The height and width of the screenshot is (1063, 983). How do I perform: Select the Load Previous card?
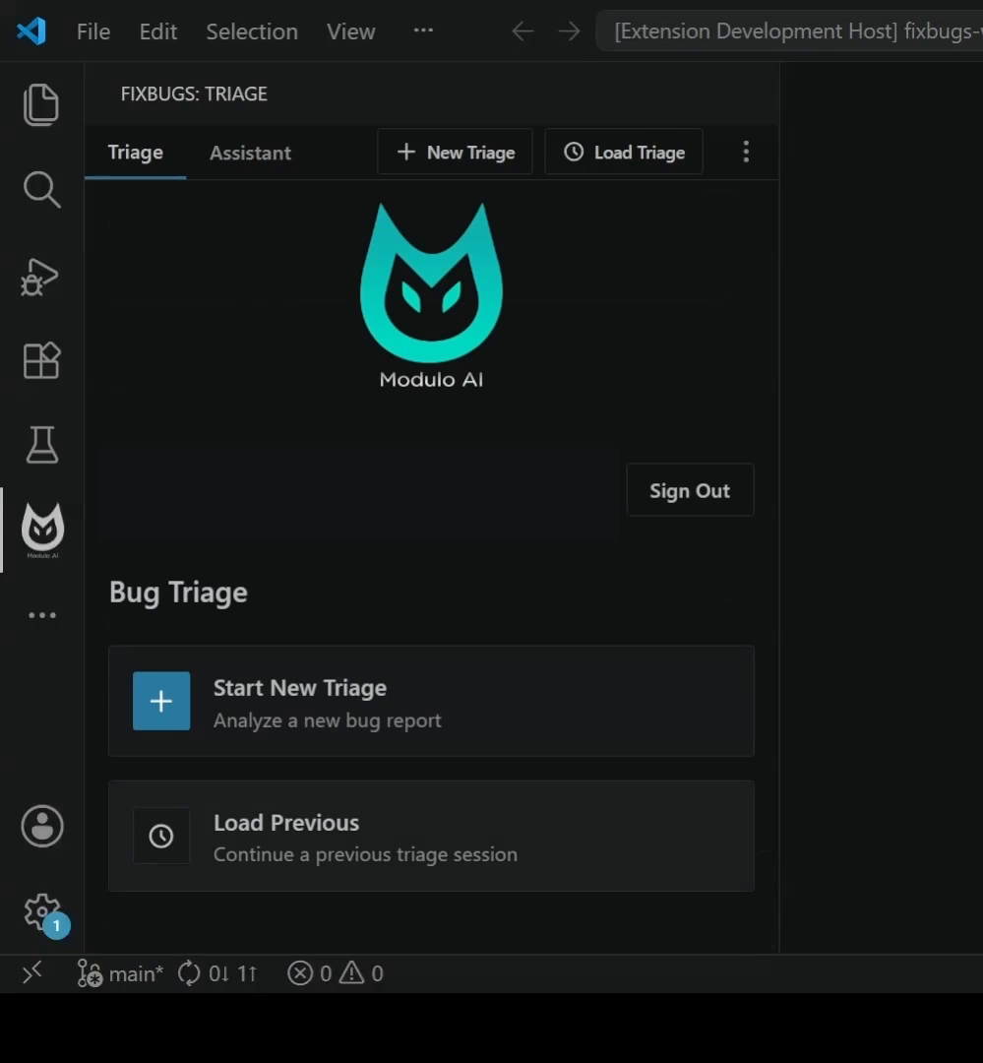[x=431, y=836]
